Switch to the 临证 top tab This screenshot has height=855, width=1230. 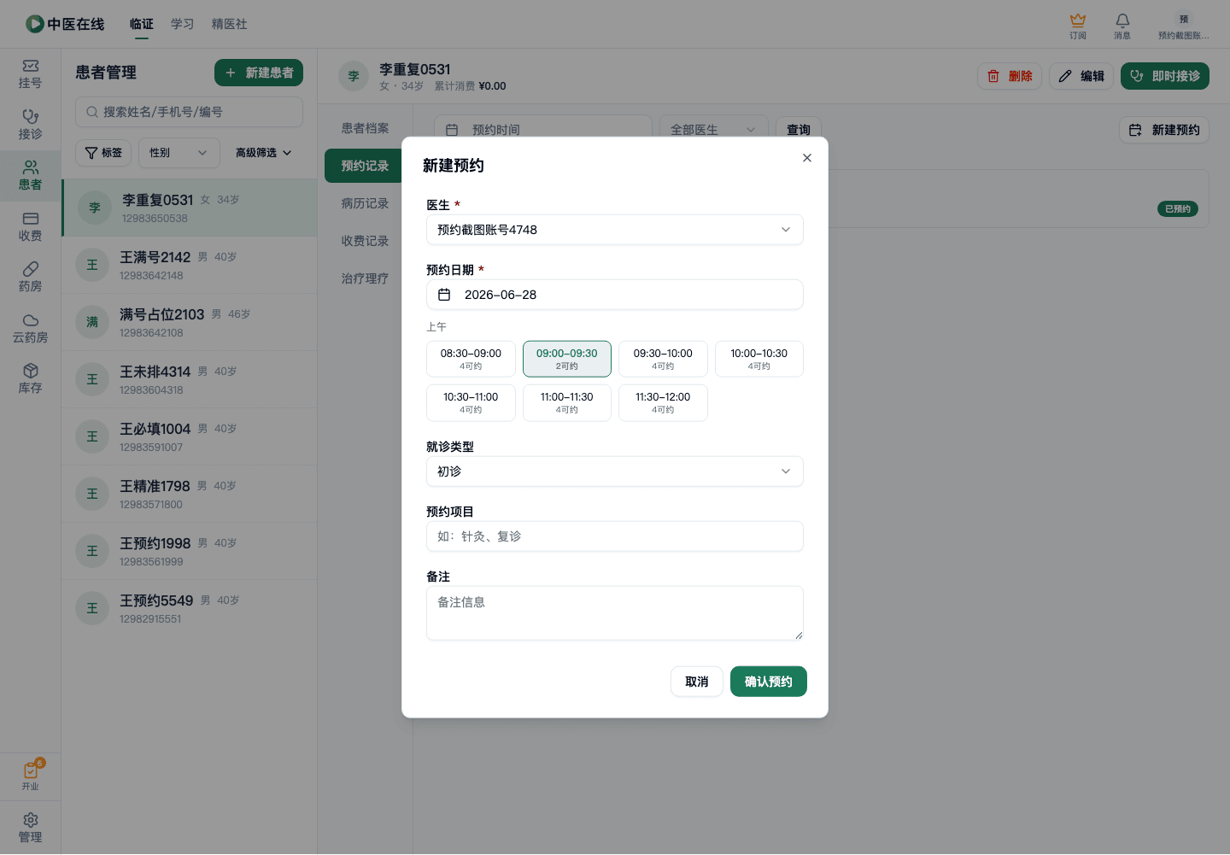(142, 24)
